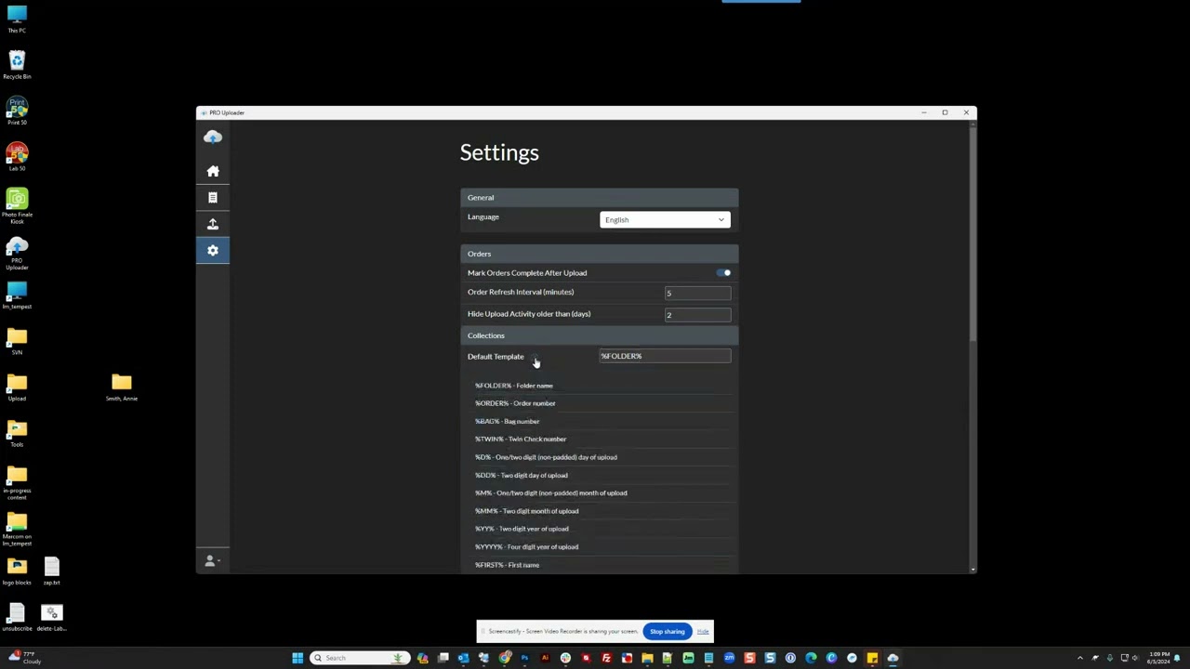Viewport: 1190px width, 669px height.
Task: Click Hide Upload Activity days field
Action: tap(697, 315)
